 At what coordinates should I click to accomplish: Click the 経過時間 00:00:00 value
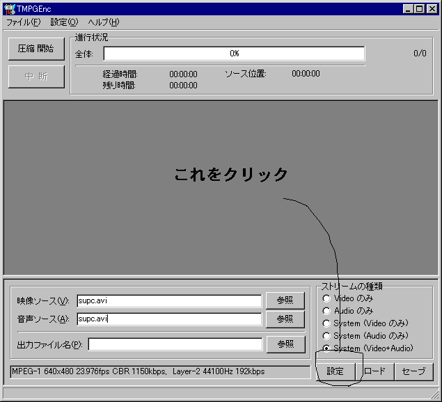183,74
